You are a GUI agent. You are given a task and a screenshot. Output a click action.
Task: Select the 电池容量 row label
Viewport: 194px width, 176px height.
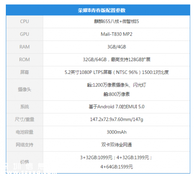pyautogui.click(x=24, y=132)
